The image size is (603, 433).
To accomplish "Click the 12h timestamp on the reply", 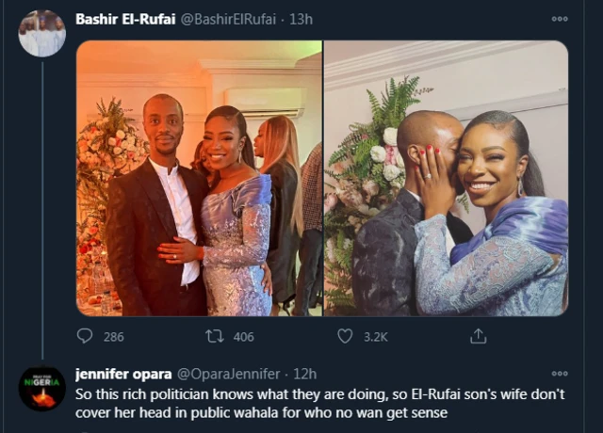I will click(305, 374).
